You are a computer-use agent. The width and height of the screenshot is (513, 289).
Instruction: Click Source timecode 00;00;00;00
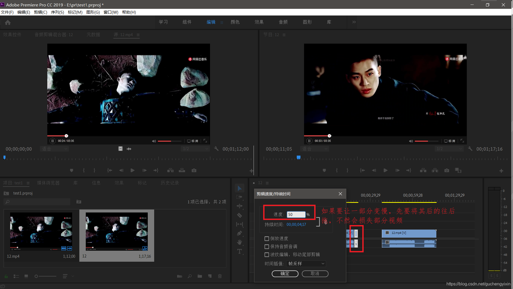tap(19, 149)
